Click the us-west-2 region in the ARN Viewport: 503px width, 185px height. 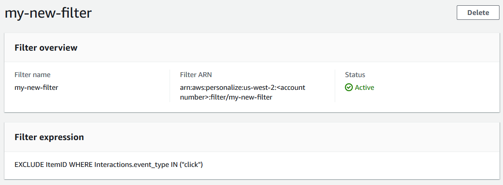click(x=259, y=88)
